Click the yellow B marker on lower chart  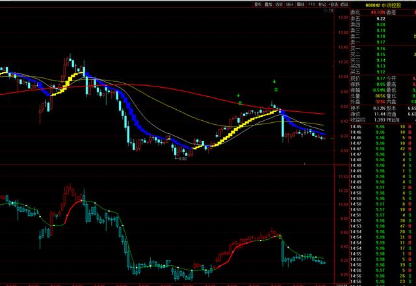tap(280, 237)
